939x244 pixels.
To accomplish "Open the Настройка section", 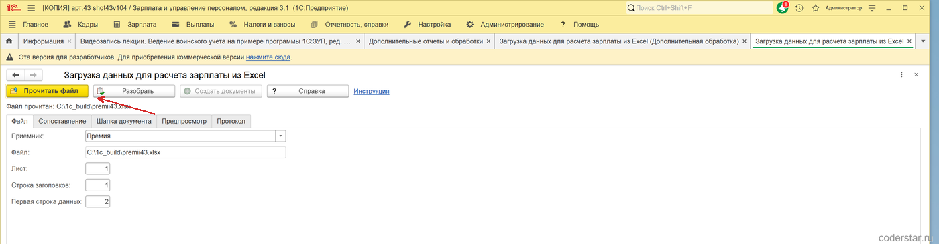I will tap(427, 24).
